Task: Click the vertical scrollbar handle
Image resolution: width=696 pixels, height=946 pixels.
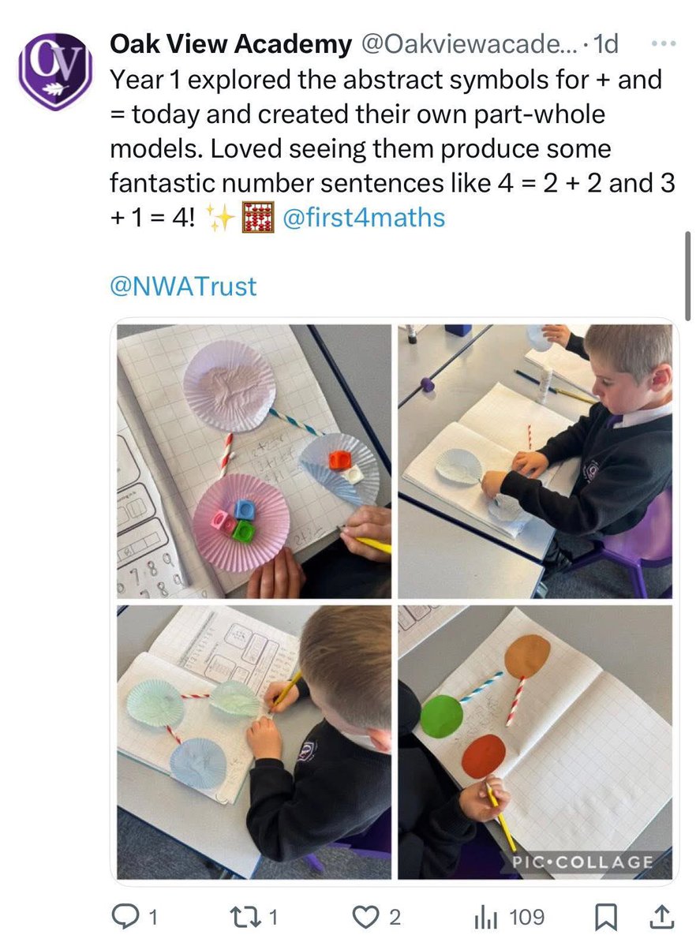Action: click(687, 275)
